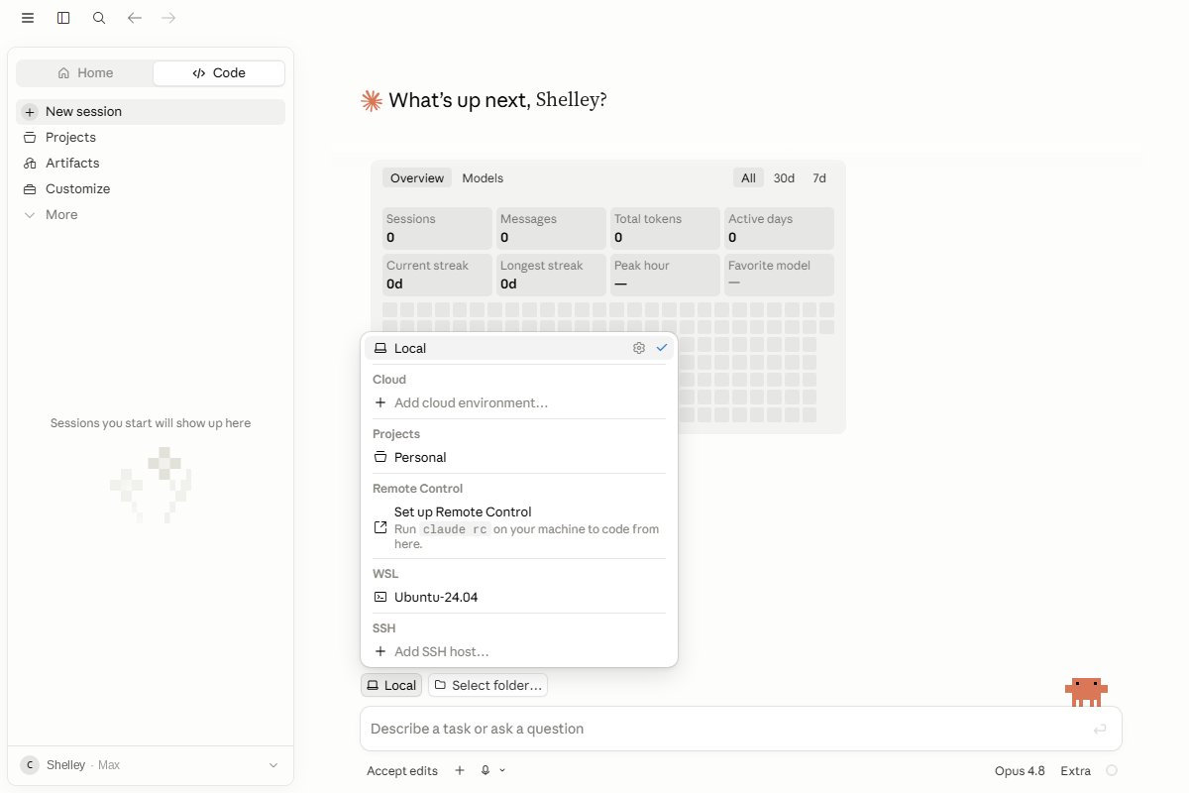
Task: Open the Shelley account menu chevron
Action: click(274, 765)
